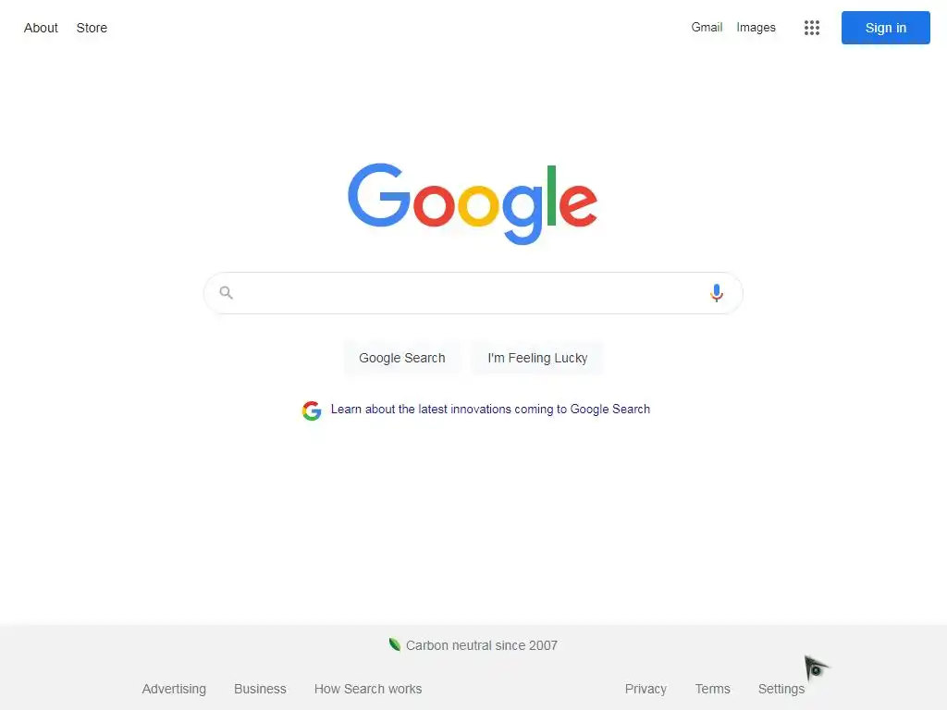Image resolution: width=947 pixels, height=710 pixels.
Task: Click the Google logo
Action: (x=473, y=203)
